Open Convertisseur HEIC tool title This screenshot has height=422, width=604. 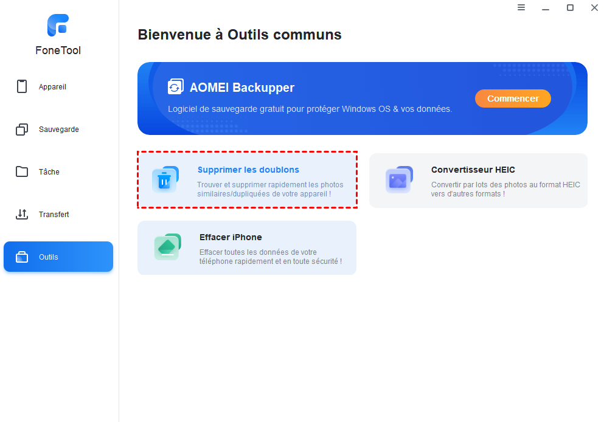(x=473, y=170)
